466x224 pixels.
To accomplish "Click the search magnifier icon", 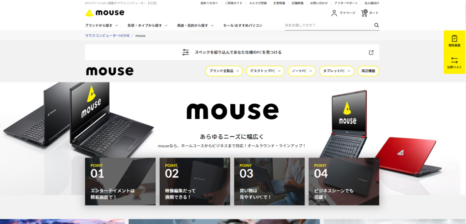I will click(x=376, y=25).
